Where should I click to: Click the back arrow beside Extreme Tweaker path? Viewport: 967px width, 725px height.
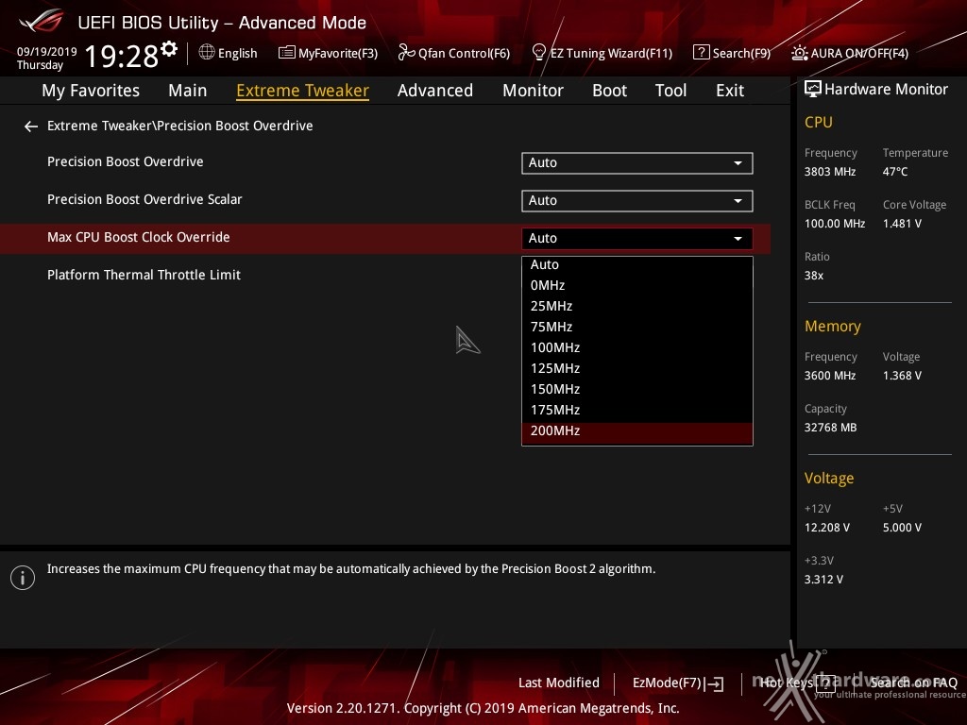(31, 126)
